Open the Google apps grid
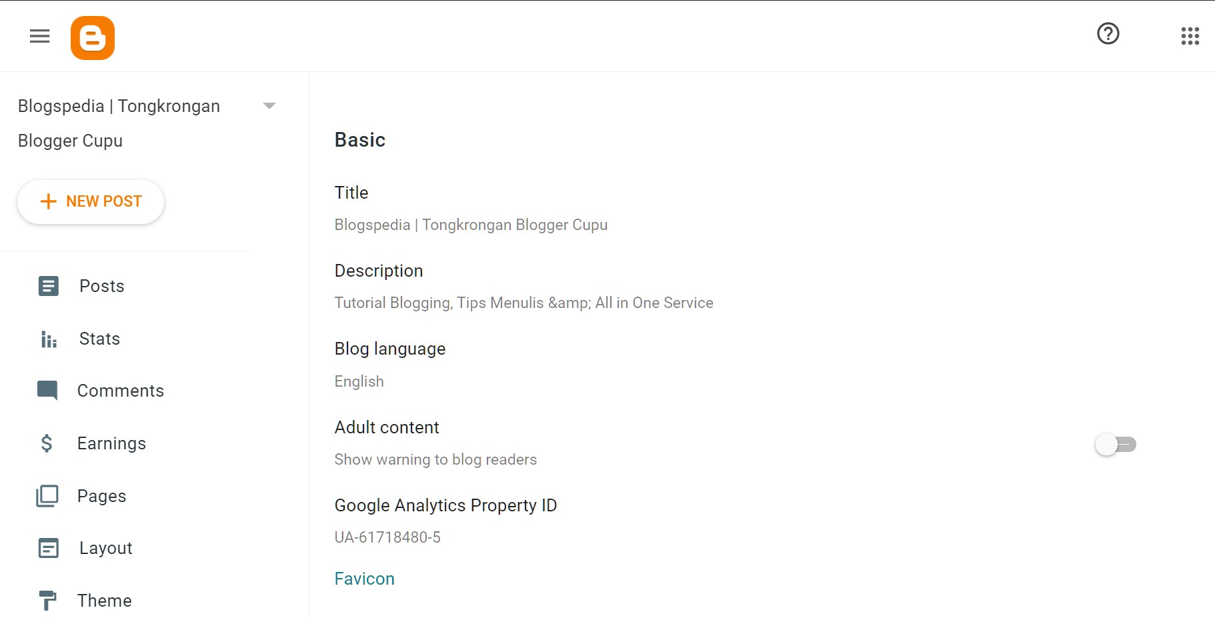Screen dimensions: 1215x618 pyautogui.click(x=1190, y=36)
